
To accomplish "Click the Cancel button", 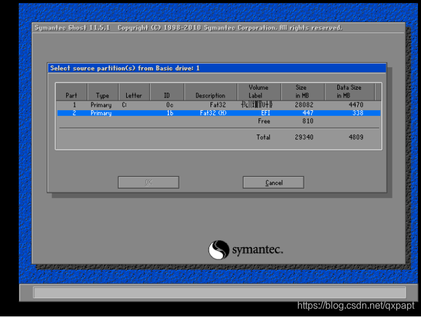I will [x=274, y=182].
